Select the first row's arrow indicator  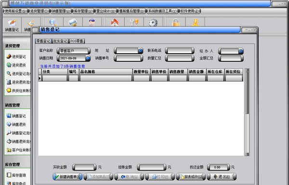pyautogui.click(x=39, y=78)
